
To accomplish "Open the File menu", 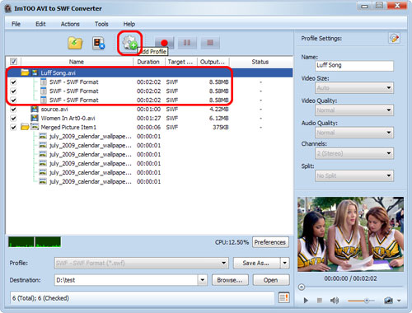I will coord(16,24).
